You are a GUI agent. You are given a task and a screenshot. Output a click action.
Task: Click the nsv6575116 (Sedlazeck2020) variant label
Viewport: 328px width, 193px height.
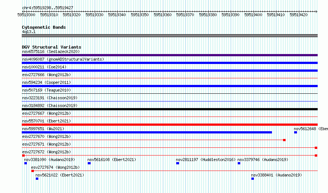pos(51,51)
